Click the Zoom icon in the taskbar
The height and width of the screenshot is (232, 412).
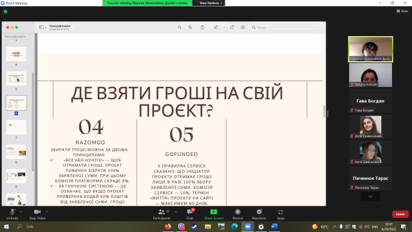click(x=247, y=226)
